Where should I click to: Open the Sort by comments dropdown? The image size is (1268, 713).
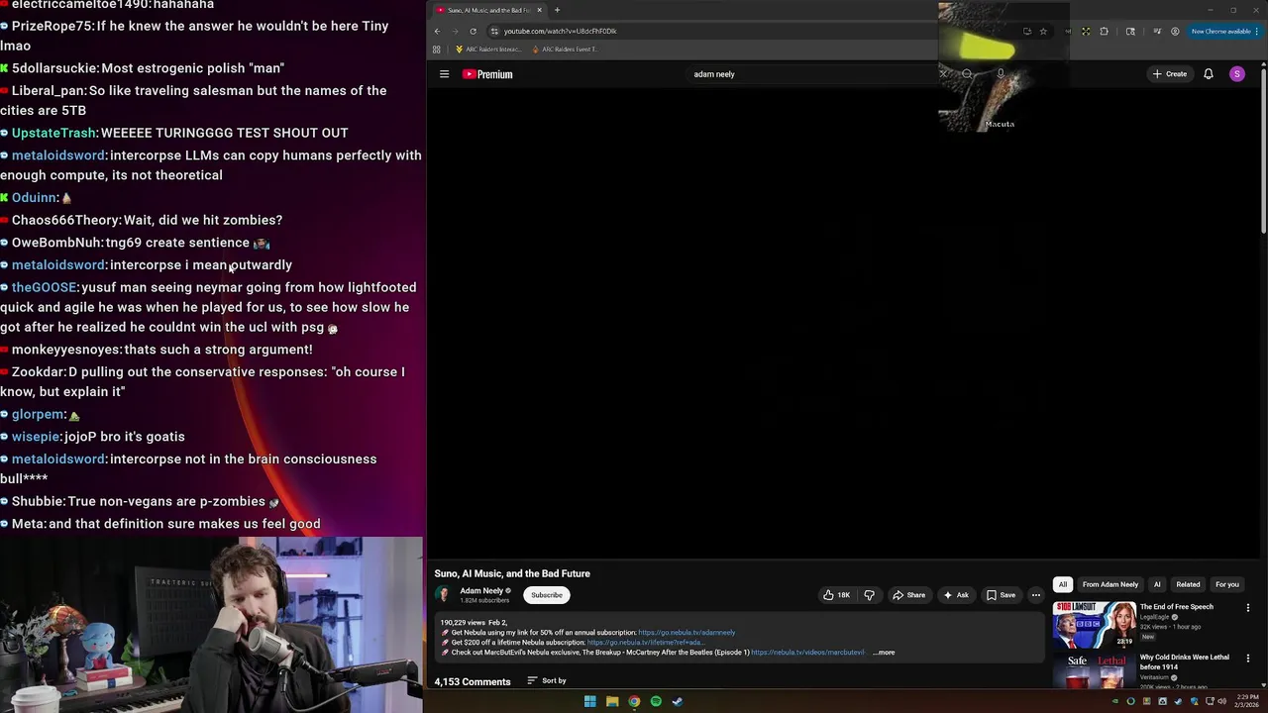(x=547, y=681)
